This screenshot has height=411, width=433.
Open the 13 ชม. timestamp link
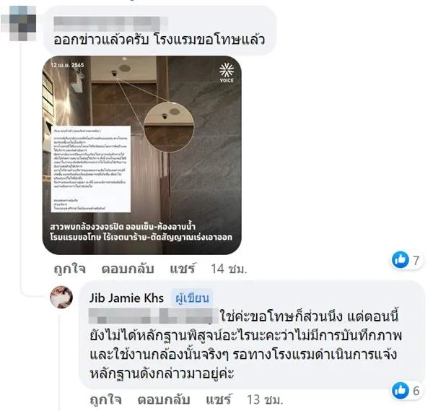coord(265,399)
